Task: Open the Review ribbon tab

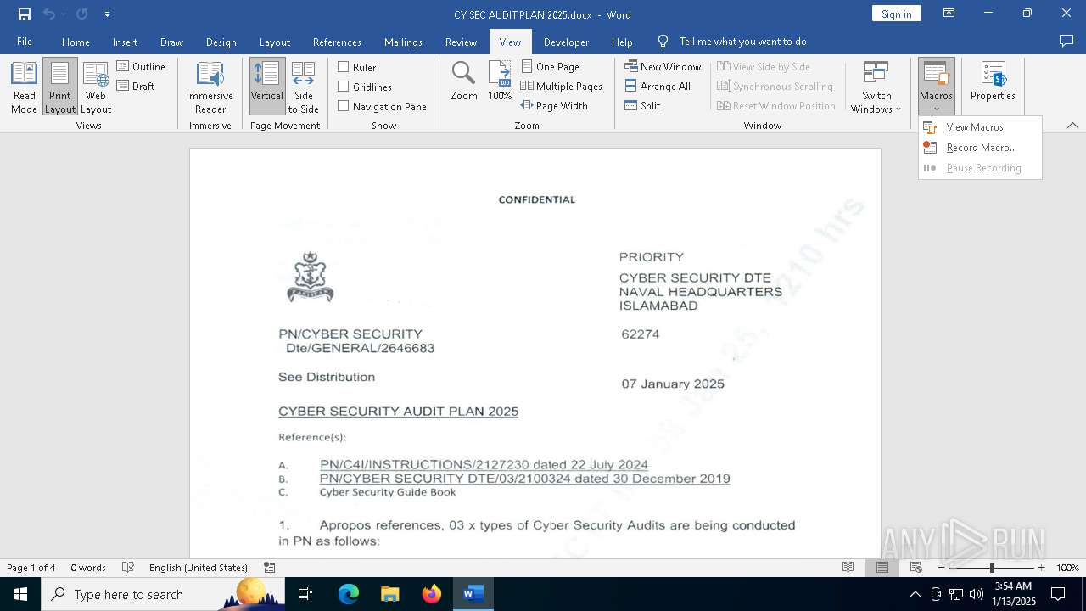Action: coord(461,42)
